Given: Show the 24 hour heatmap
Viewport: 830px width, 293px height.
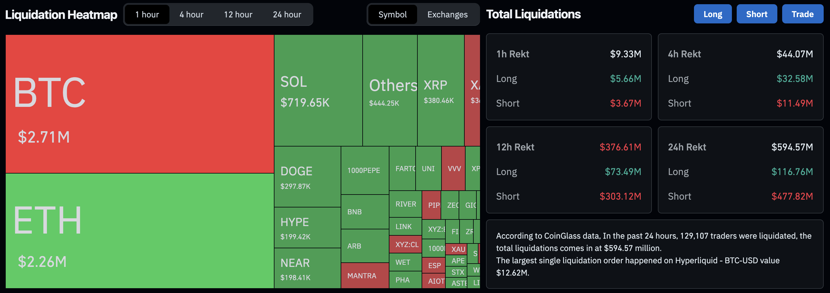Looking at the screenshot, I should click(x=287, y=14).
